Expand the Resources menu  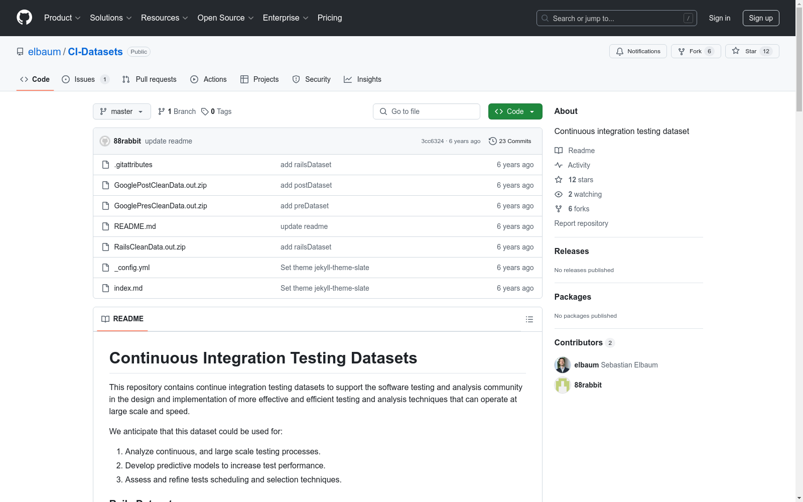[165, 18]
